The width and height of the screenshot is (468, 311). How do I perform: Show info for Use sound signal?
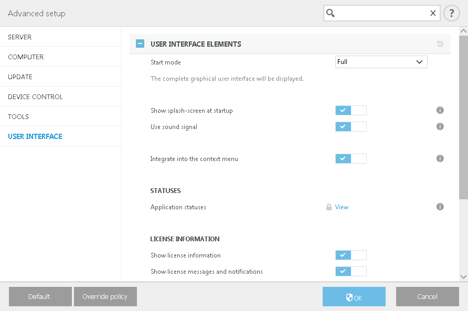(440, 126)
